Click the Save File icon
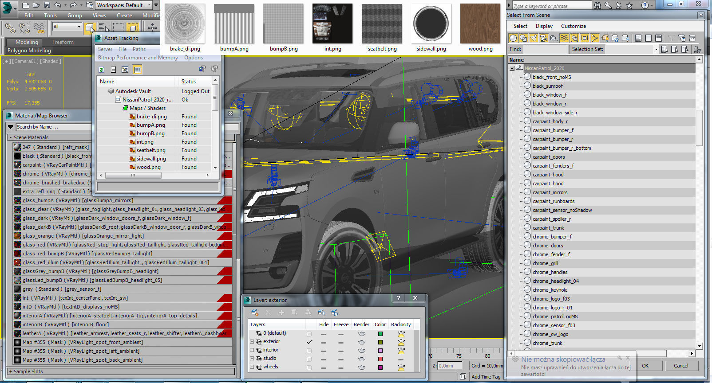Screen dimensions: 712x383 coord(47,5)
